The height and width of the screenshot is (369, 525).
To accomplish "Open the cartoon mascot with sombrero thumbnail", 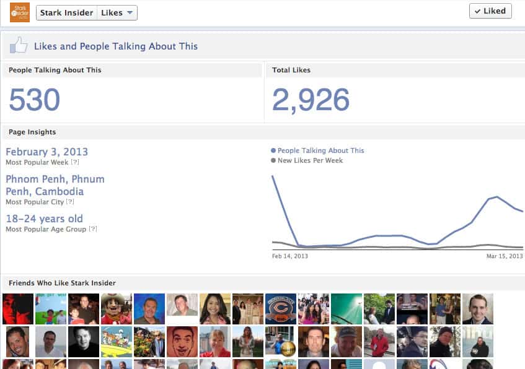I will [116, 308].
